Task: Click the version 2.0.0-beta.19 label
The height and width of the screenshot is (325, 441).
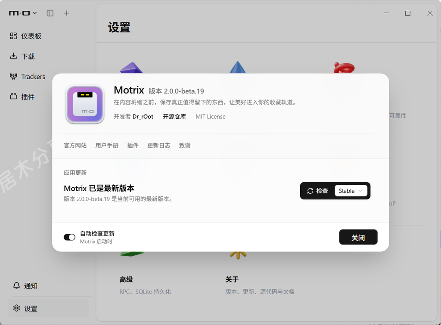Action: [176, 91]
